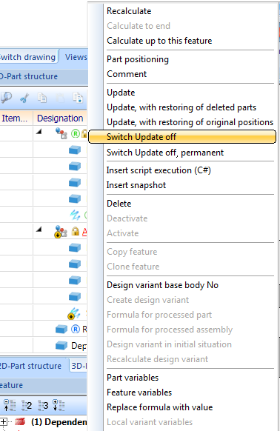Choose Insert snapshot menu entry
Image resolution: width=280 pixels, height=431 pixels.
tap(136, 185)
